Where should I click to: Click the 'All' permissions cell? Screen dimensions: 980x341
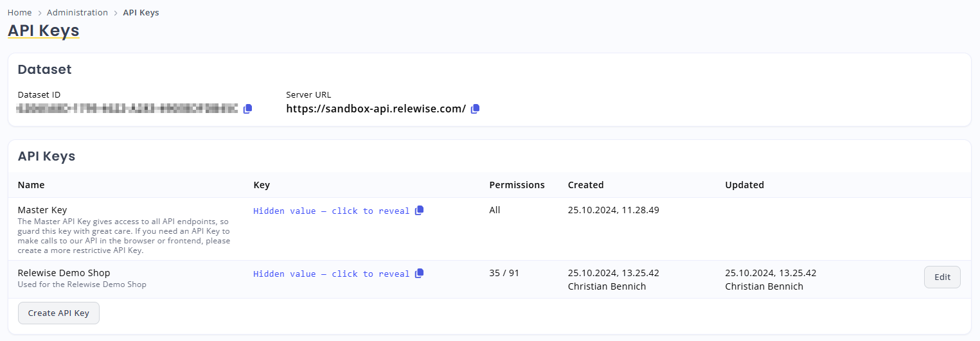click(495, 210)
